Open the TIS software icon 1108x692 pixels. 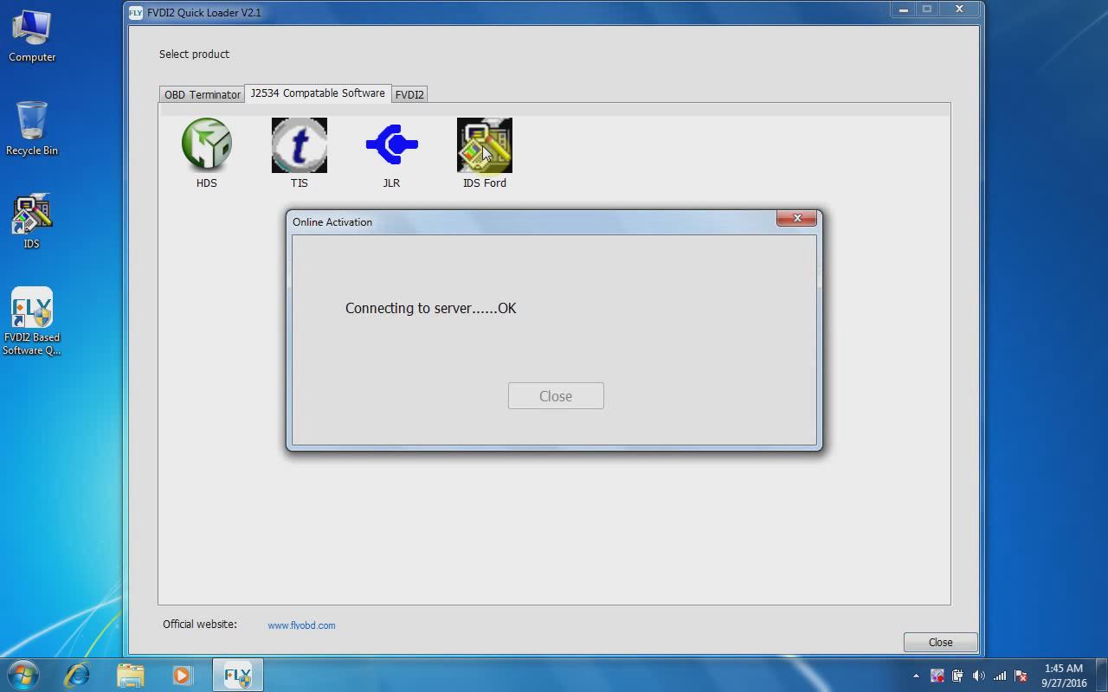(299, 153)
